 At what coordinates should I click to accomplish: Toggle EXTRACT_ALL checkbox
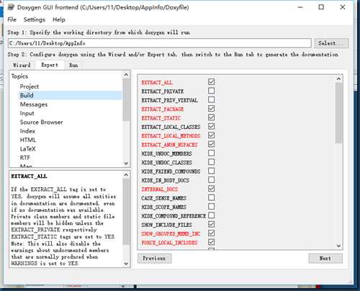pos(211,82)
